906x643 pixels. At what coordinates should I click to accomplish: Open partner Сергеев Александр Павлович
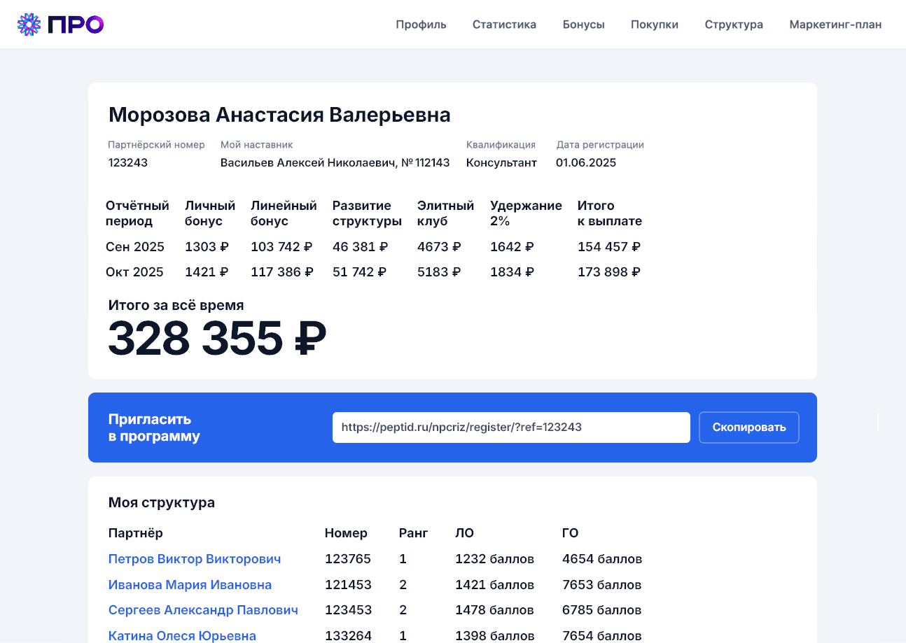(x=203, y=610)
